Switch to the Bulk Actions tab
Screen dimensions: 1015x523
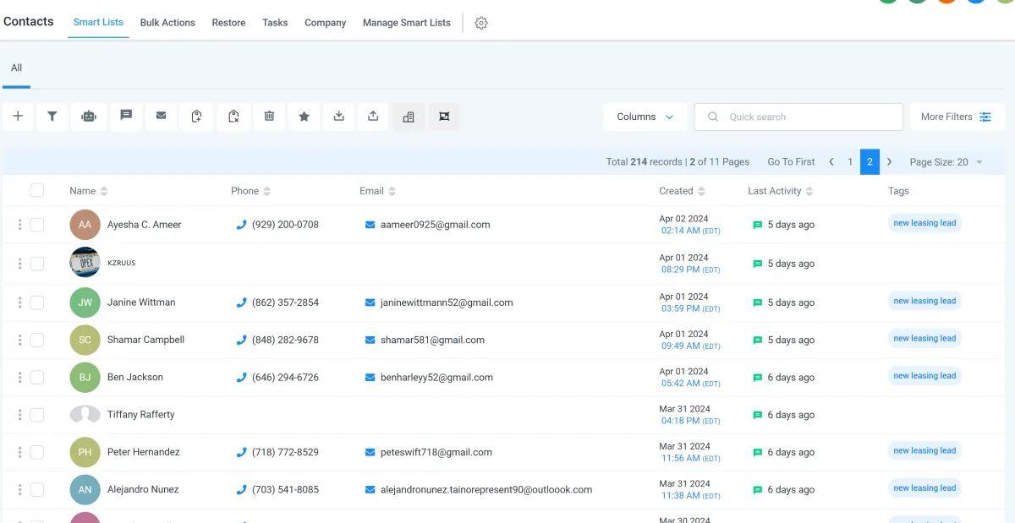[167, 23]
